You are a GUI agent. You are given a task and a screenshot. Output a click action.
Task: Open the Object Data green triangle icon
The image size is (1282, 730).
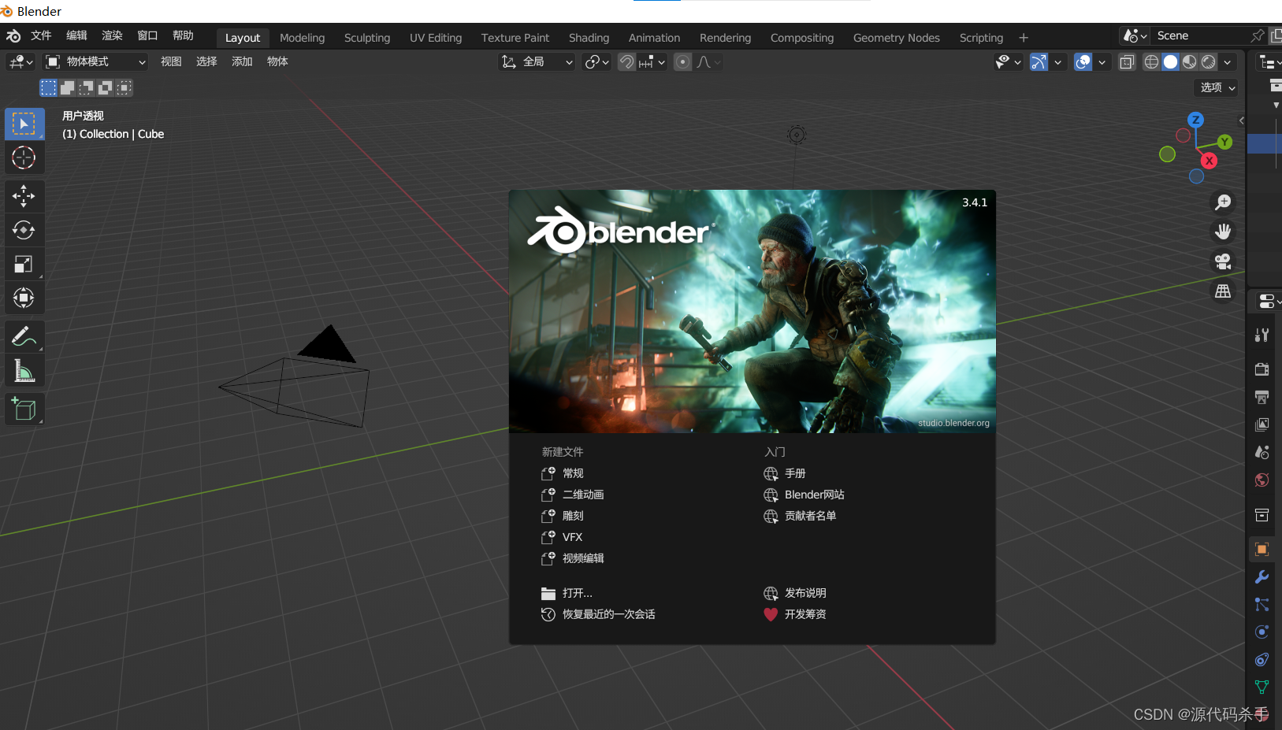click(x=1262, y=687)
